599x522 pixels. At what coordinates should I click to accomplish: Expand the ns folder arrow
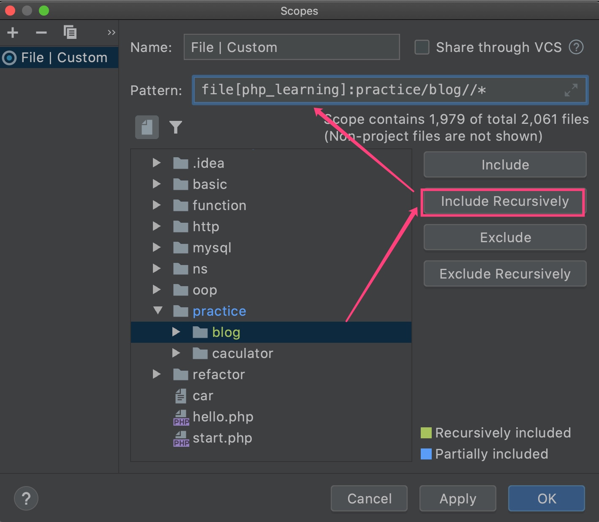pos(157,268)
